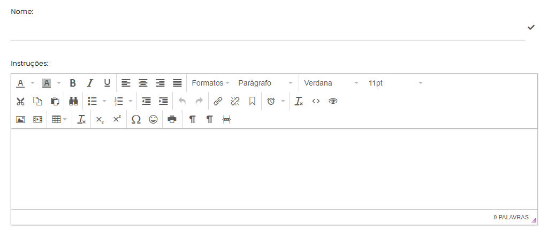This screenshot has width=548, height=230.
Task: Decrease indent of the paragraph
Action: [146, 102]
